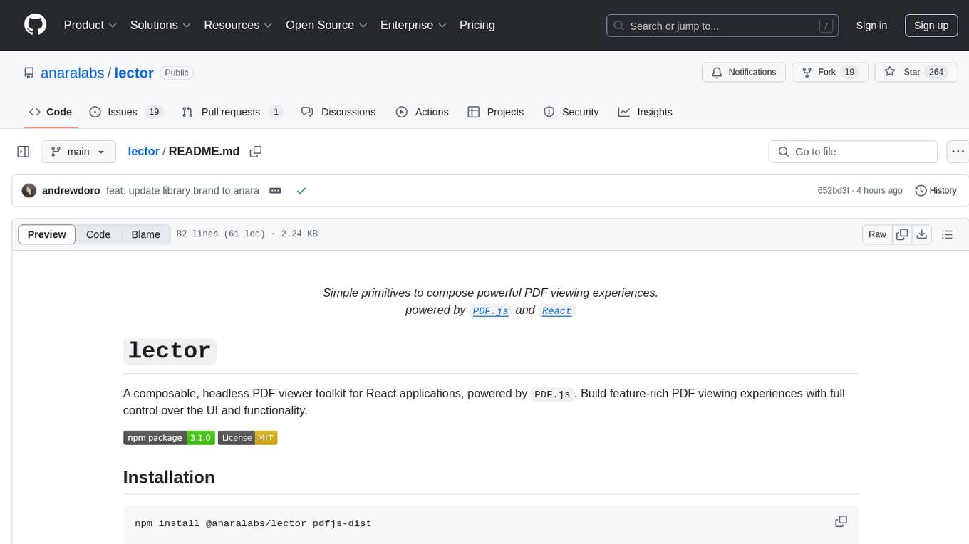Open the anaralabs owner page
This screenshot has height=544, width=969.
tap(72, 73)
